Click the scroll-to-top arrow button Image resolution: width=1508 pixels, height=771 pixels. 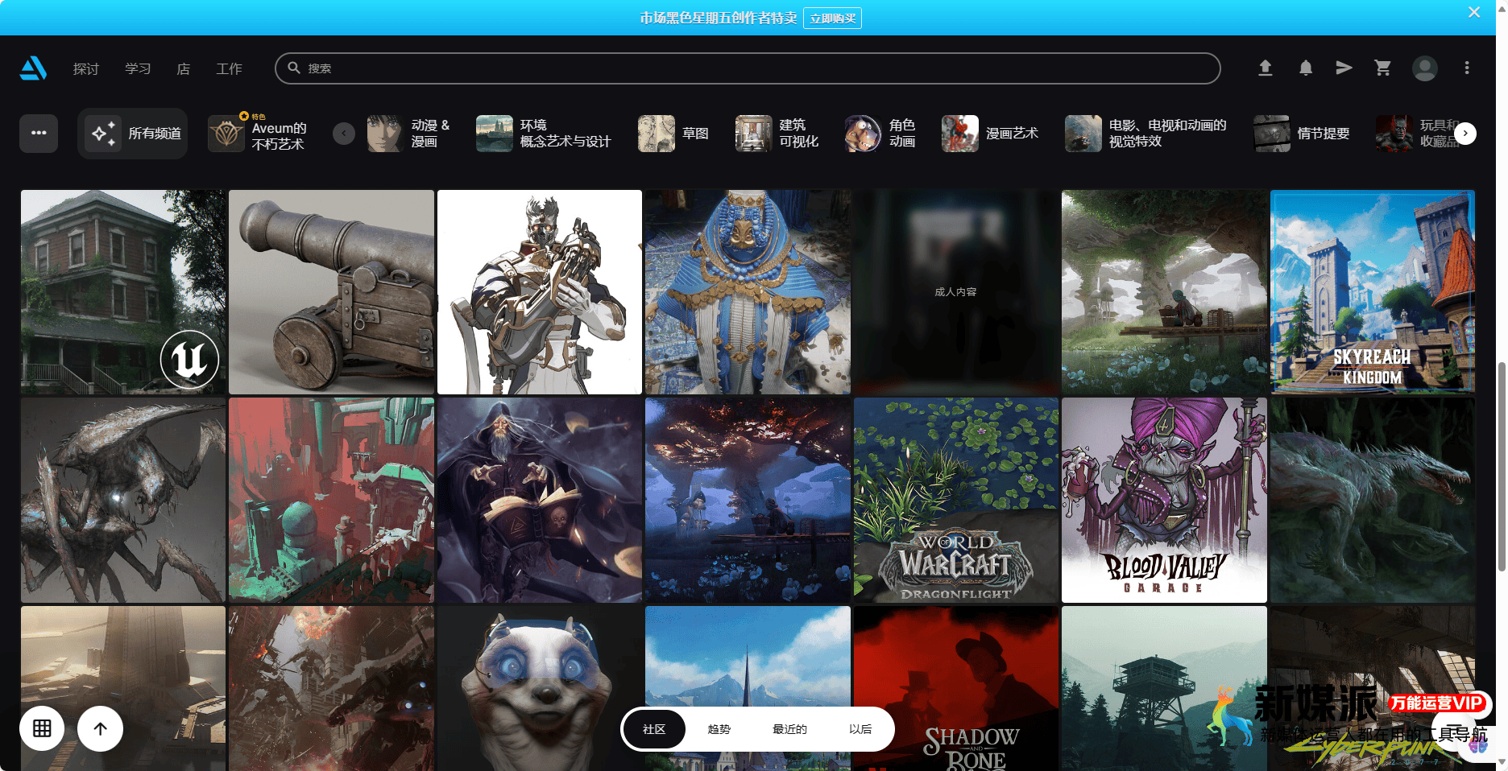[x=100, y=728]
